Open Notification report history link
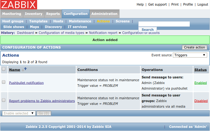Image resolution: width=210 pixels, height=131 pixels. tap(103, 33)
